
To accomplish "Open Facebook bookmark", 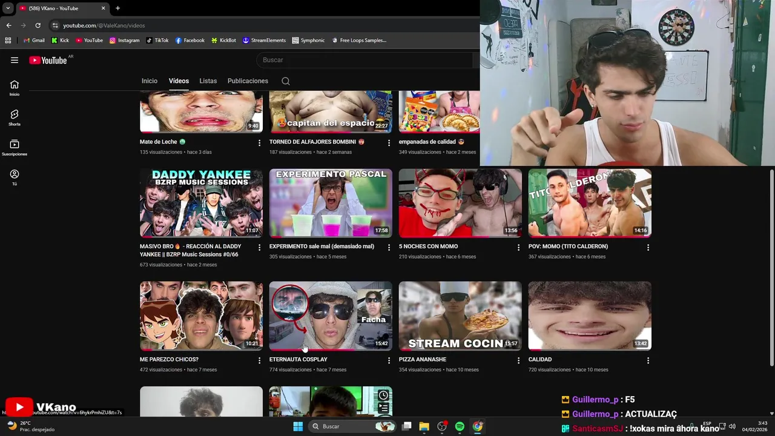I will point(190,41).
